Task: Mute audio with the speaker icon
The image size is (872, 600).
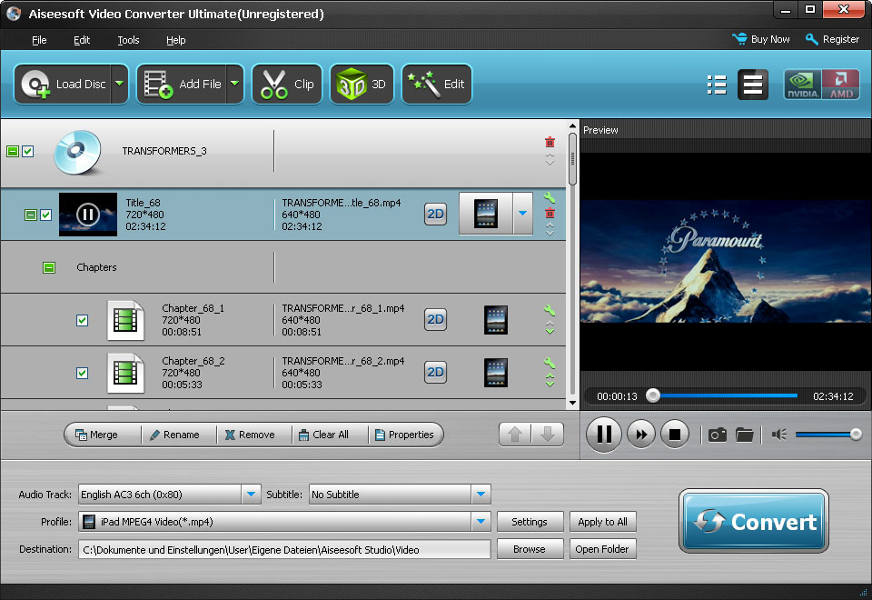Action: (x=779, y=435)
